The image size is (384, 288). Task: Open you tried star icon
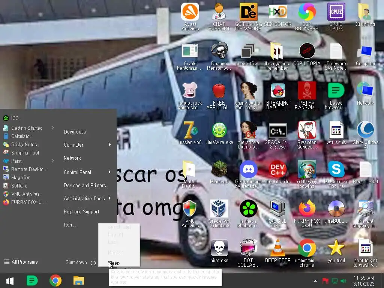[x=336, y=251]
